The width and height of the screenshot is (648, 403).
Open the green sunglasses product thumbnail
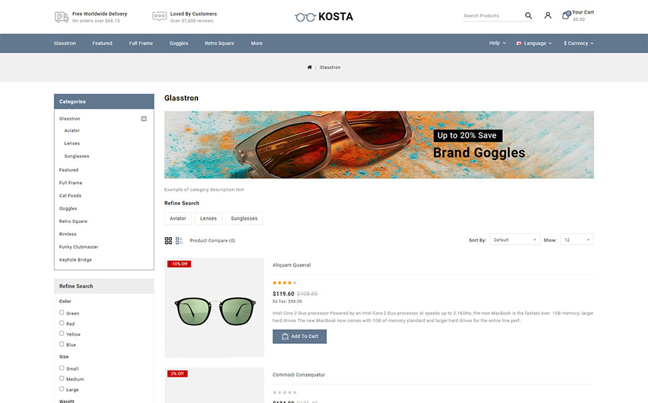(214, 308)
